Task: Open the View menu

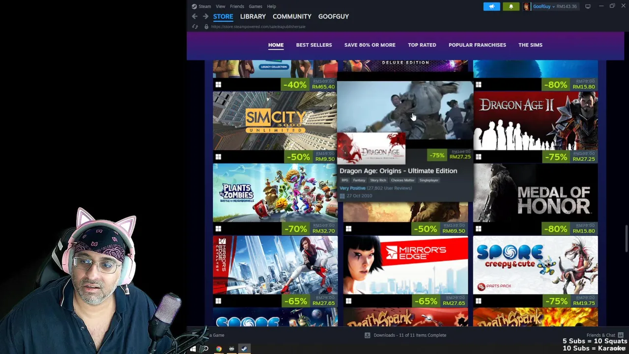Action: [x=220, y=6]
